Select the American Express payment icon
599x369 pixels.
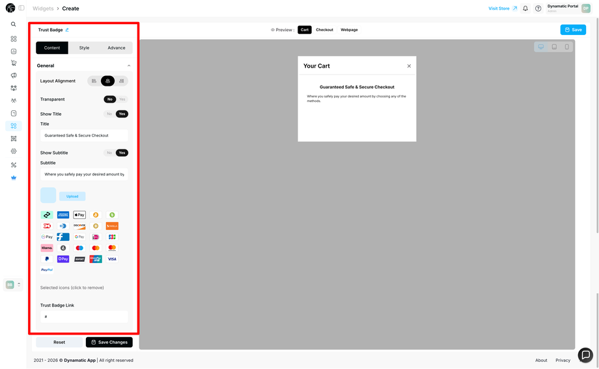coord(63,215)
